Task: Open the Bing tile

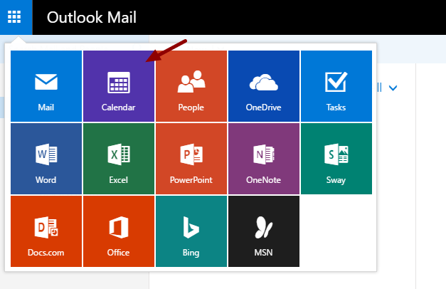Action: coord(191,231)
